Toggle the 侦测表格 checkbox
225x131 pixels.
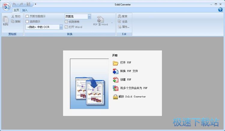point(66,22)
